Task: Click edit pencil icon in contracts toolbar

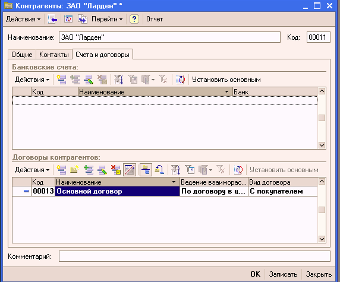Action: (x=102, y=170)
